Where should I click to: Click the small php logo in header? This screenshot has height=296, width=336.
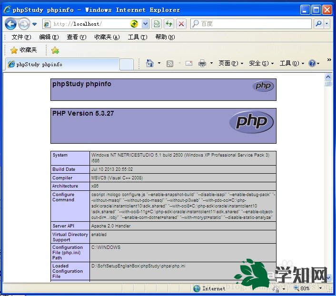point(263,86)
